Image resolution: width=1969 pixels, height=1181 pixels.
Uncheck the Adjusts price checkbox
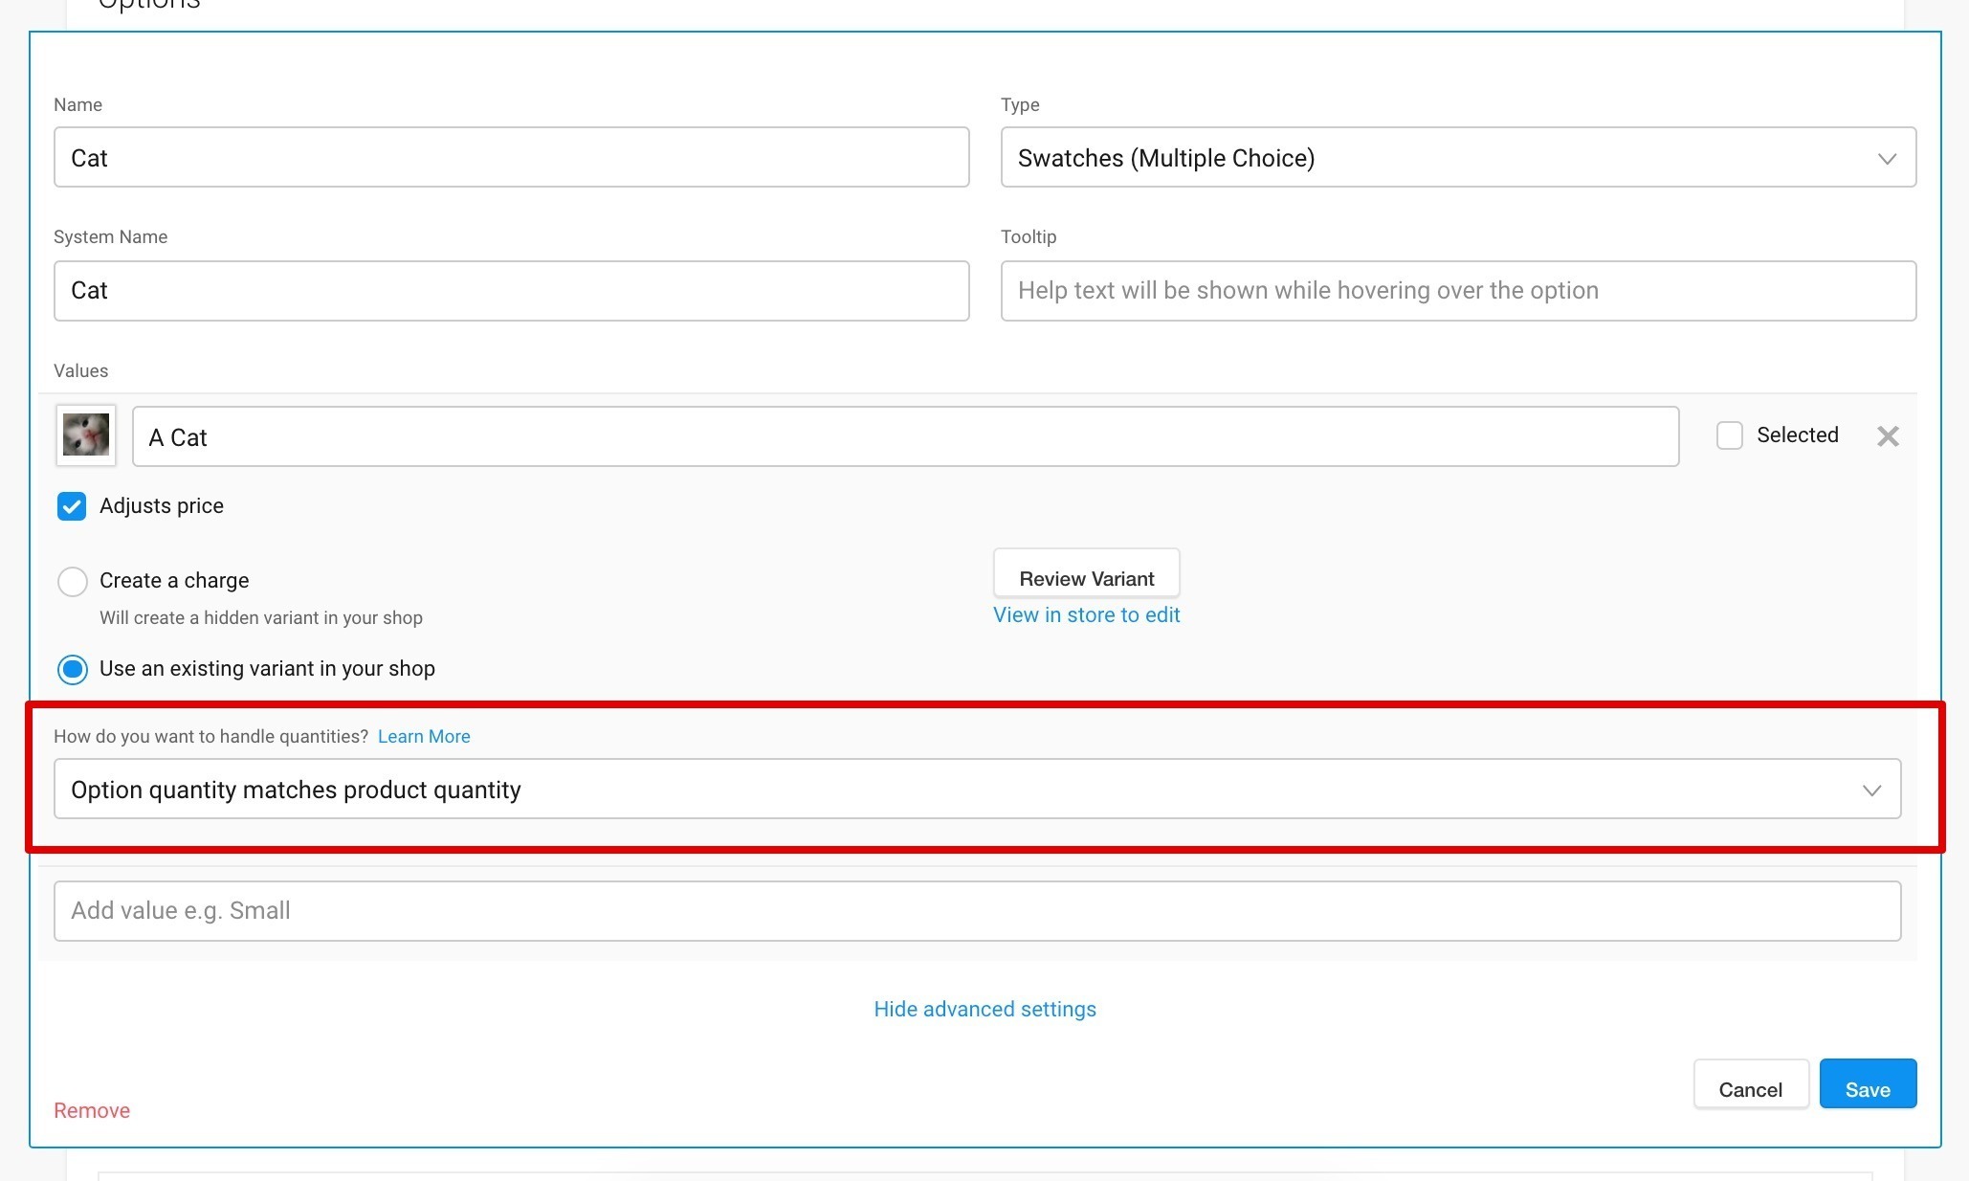point(72,506)
